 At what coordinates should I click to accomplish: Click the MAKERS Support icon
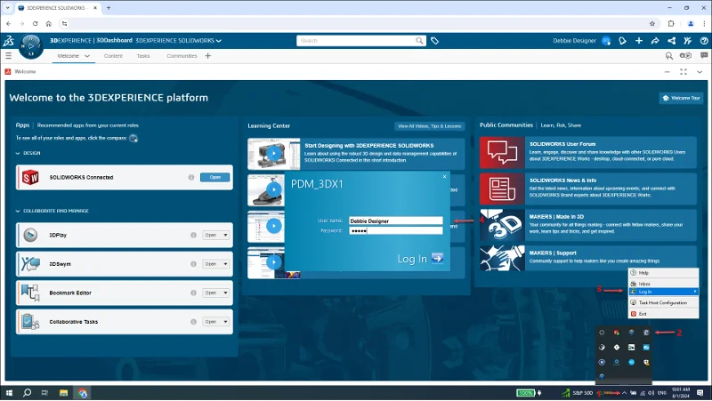point(502,258)
